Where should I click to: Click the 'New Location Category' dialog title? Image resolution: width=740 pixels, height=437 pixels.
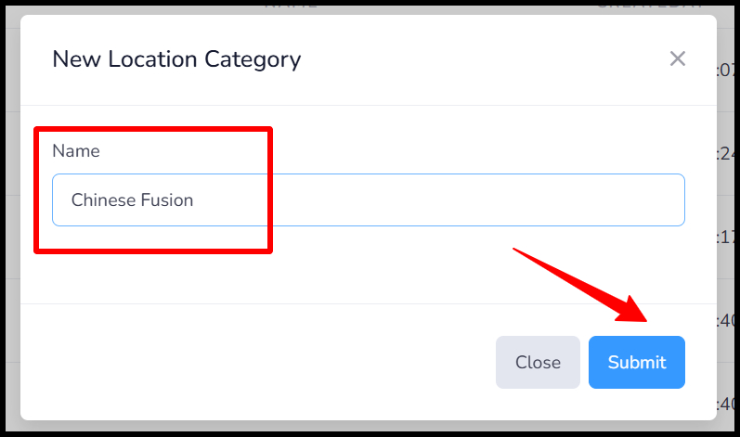[176, 59]
